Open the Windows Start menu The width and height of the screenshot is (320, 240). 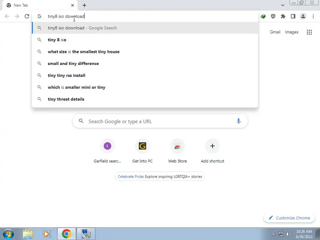(x=8, y=234)
